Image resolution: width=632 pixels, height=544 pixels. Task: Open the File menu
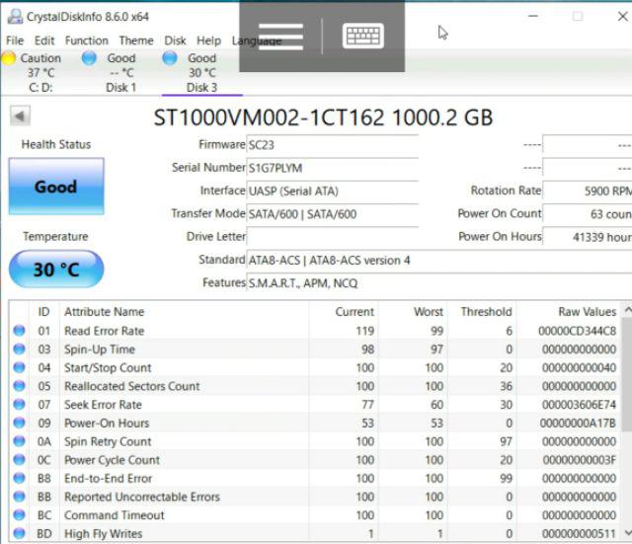15,40
